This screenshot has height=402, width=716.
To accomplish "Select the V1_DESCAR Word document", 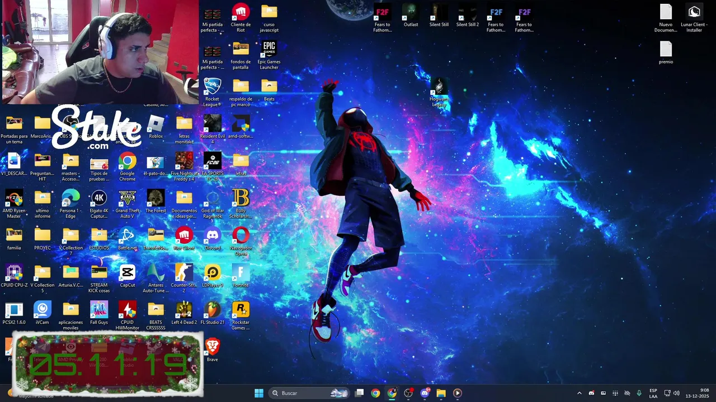I will [14, 164].
